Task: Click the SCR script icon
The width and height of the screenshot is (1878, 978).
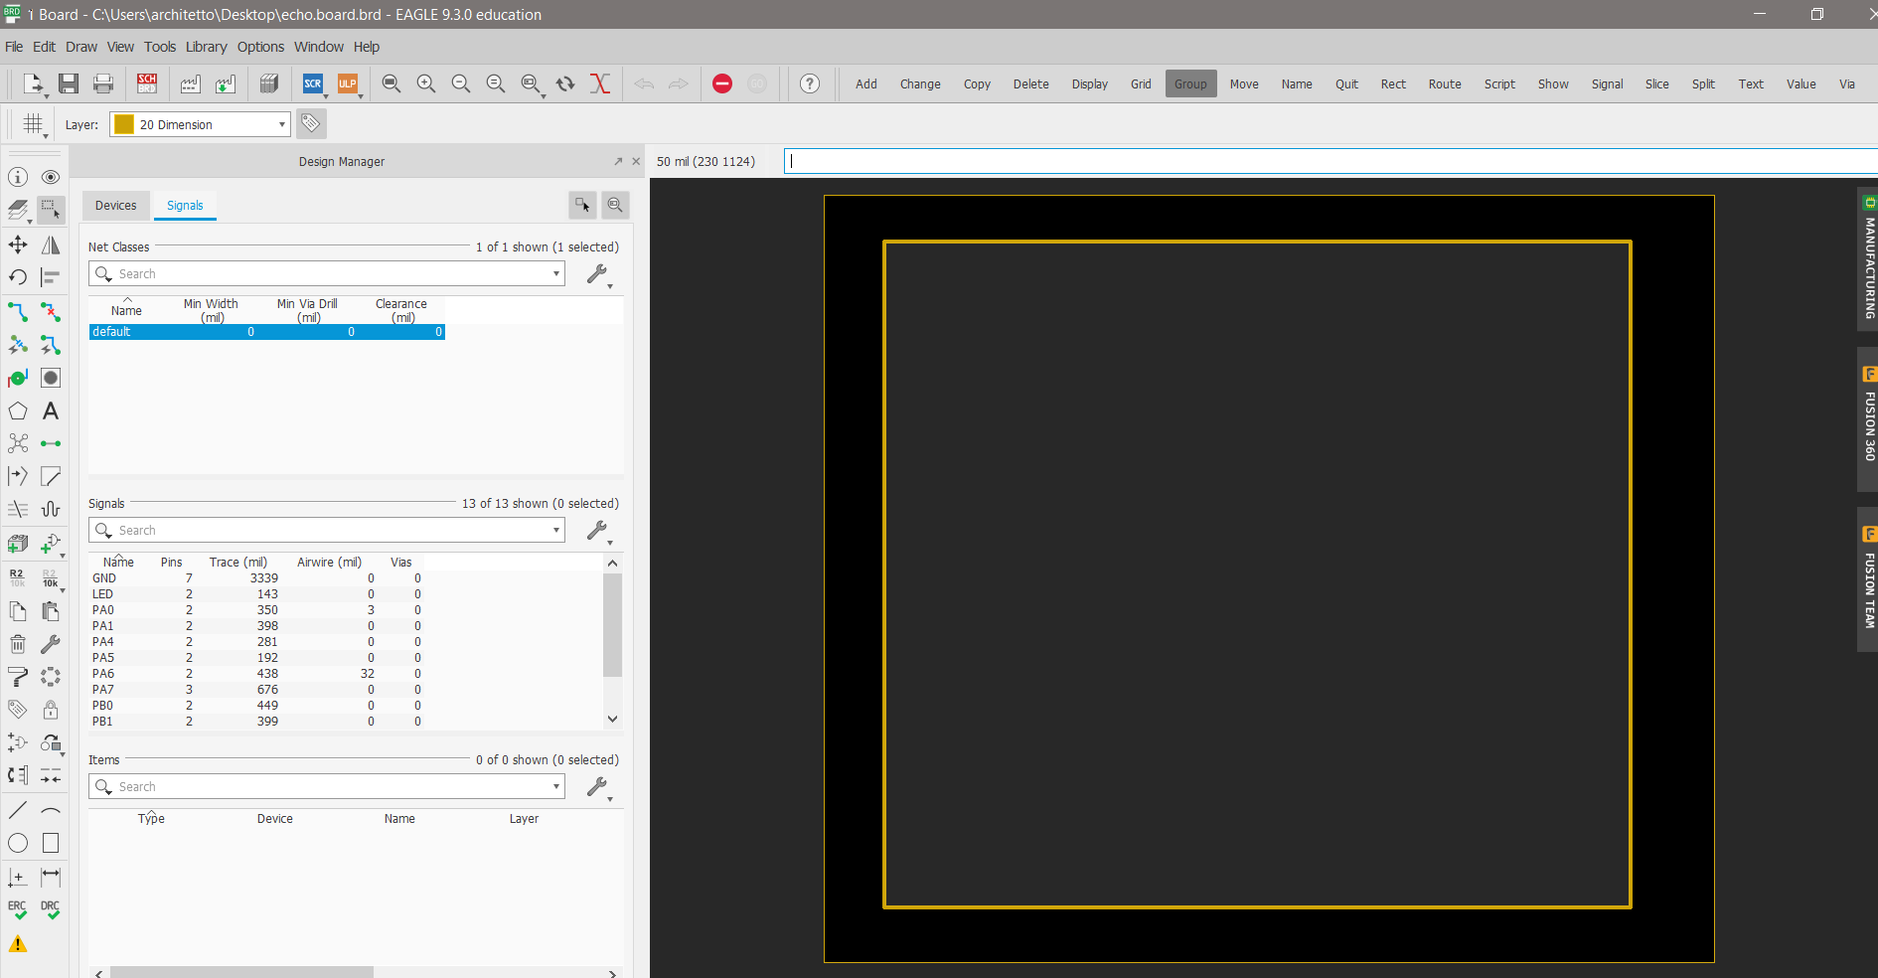Action: 313,83
